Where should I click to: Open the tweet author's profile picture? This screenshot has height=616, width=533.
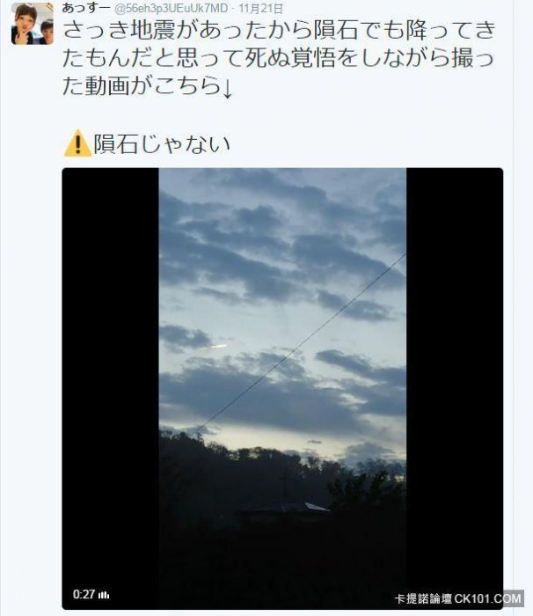pyautogui.click(x=33, y=23)
